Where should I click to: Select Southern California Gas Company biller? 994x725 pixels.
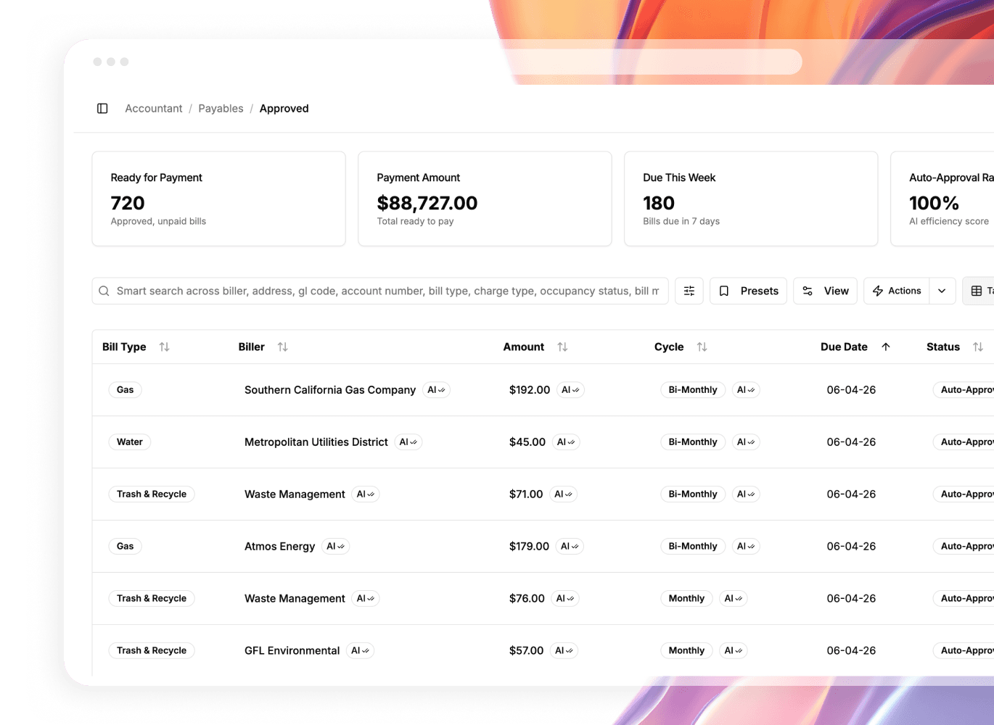click(330, 390)
